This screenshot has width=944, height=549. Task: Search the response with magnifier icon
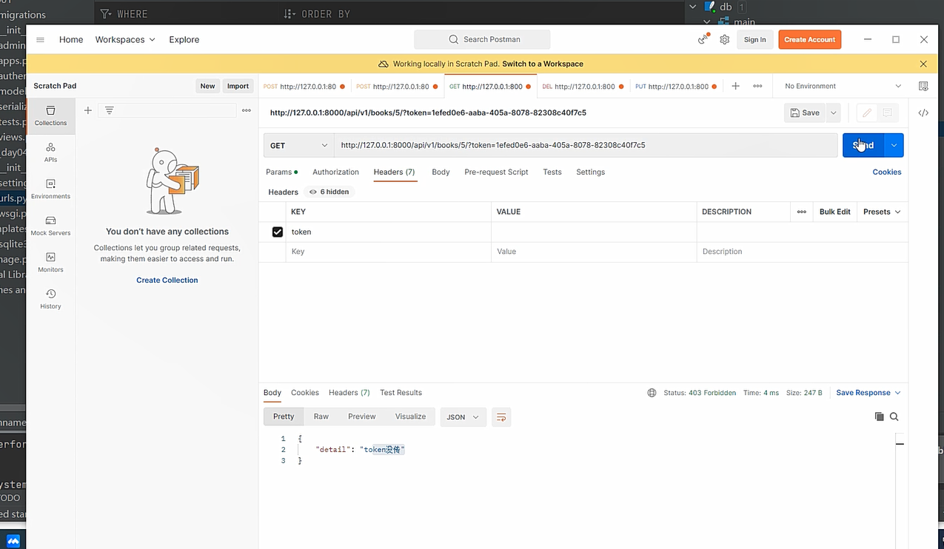click(894, 417)
